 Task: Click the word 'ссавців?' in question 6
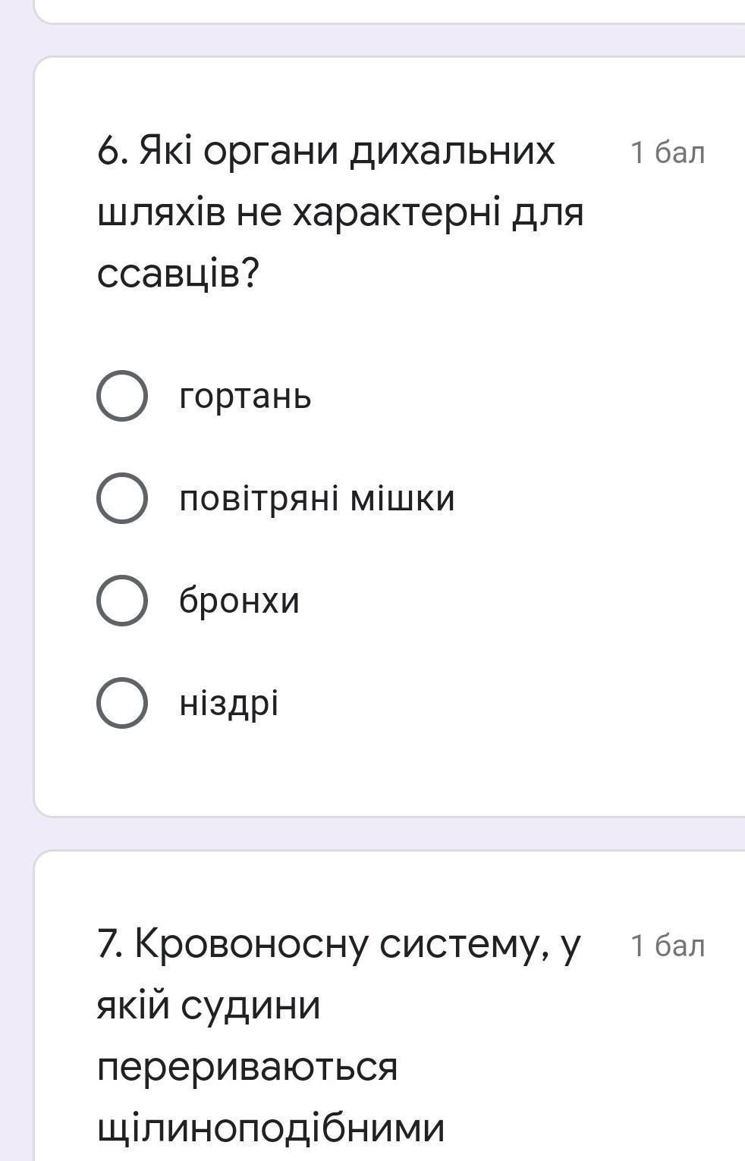point(178,272)
